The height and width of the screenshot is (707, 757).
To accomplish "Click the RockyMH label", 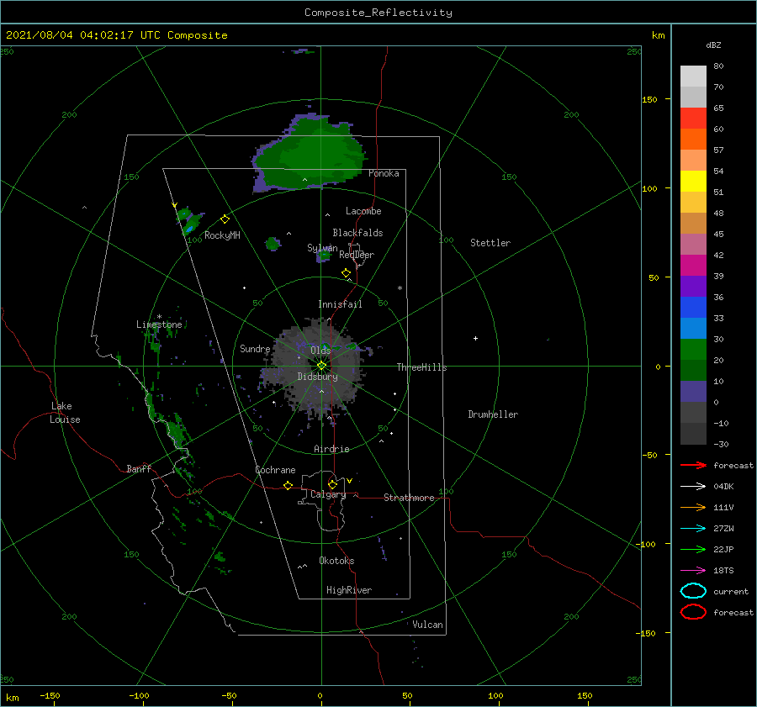I will pos(222,235).
